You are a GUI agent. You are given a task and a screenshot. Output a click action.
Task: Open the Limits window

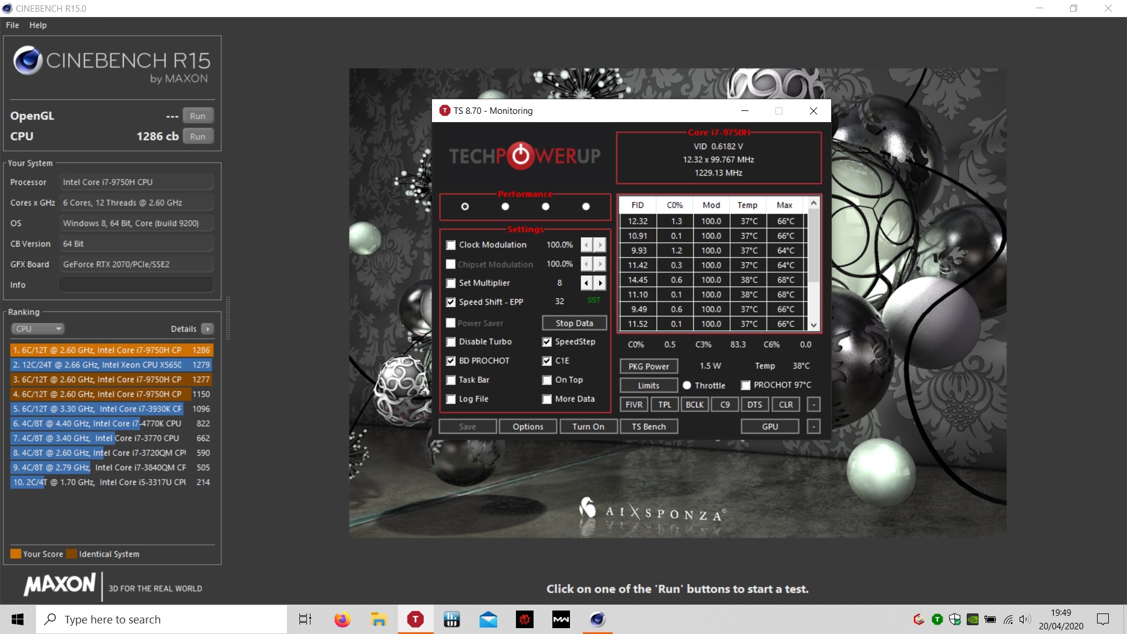coord(649,385)
